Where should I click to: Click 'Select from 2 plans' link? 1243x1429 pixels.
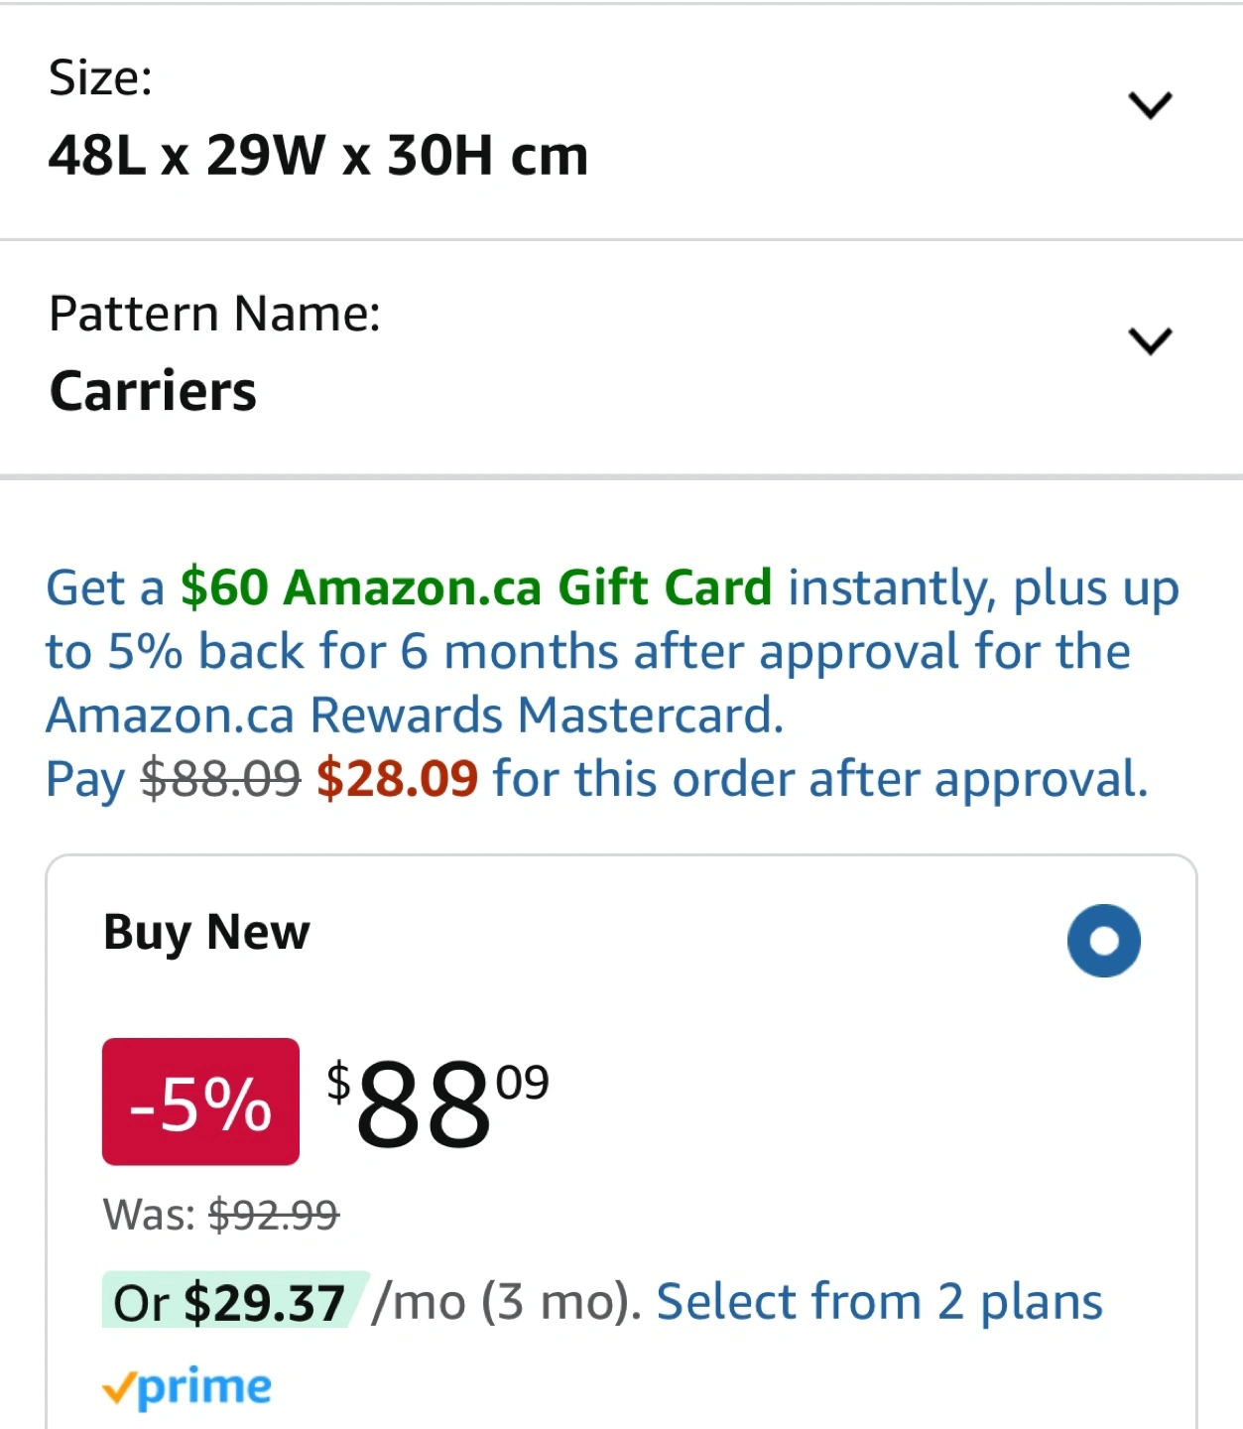pos(879,1301)
